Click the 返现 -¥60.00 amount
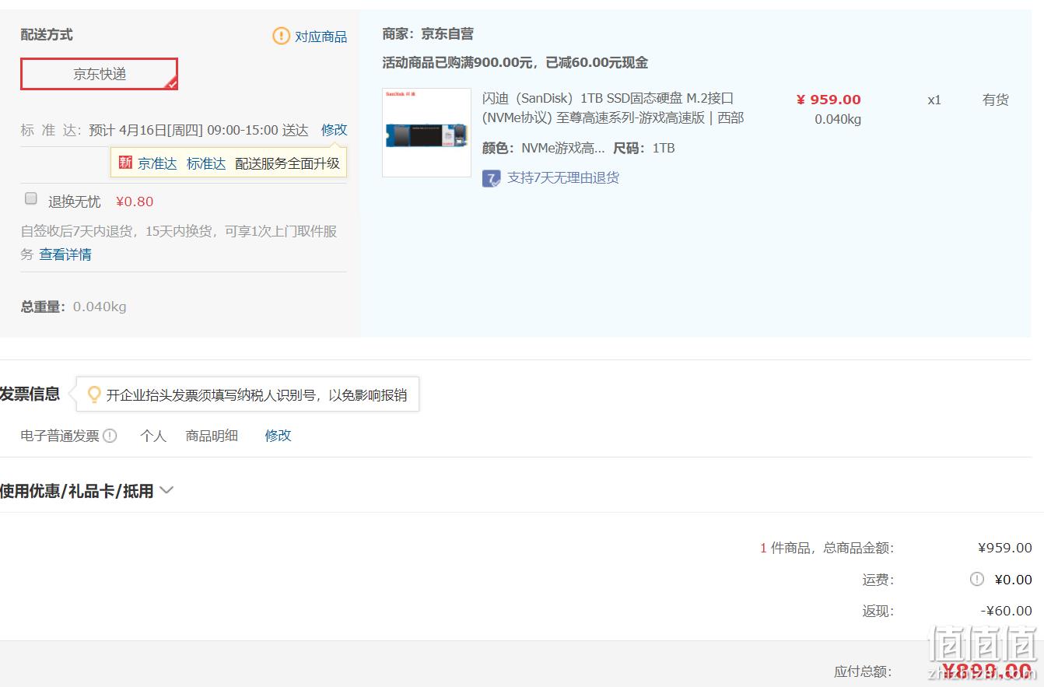1044x687 pixels. coord(1006,611)
